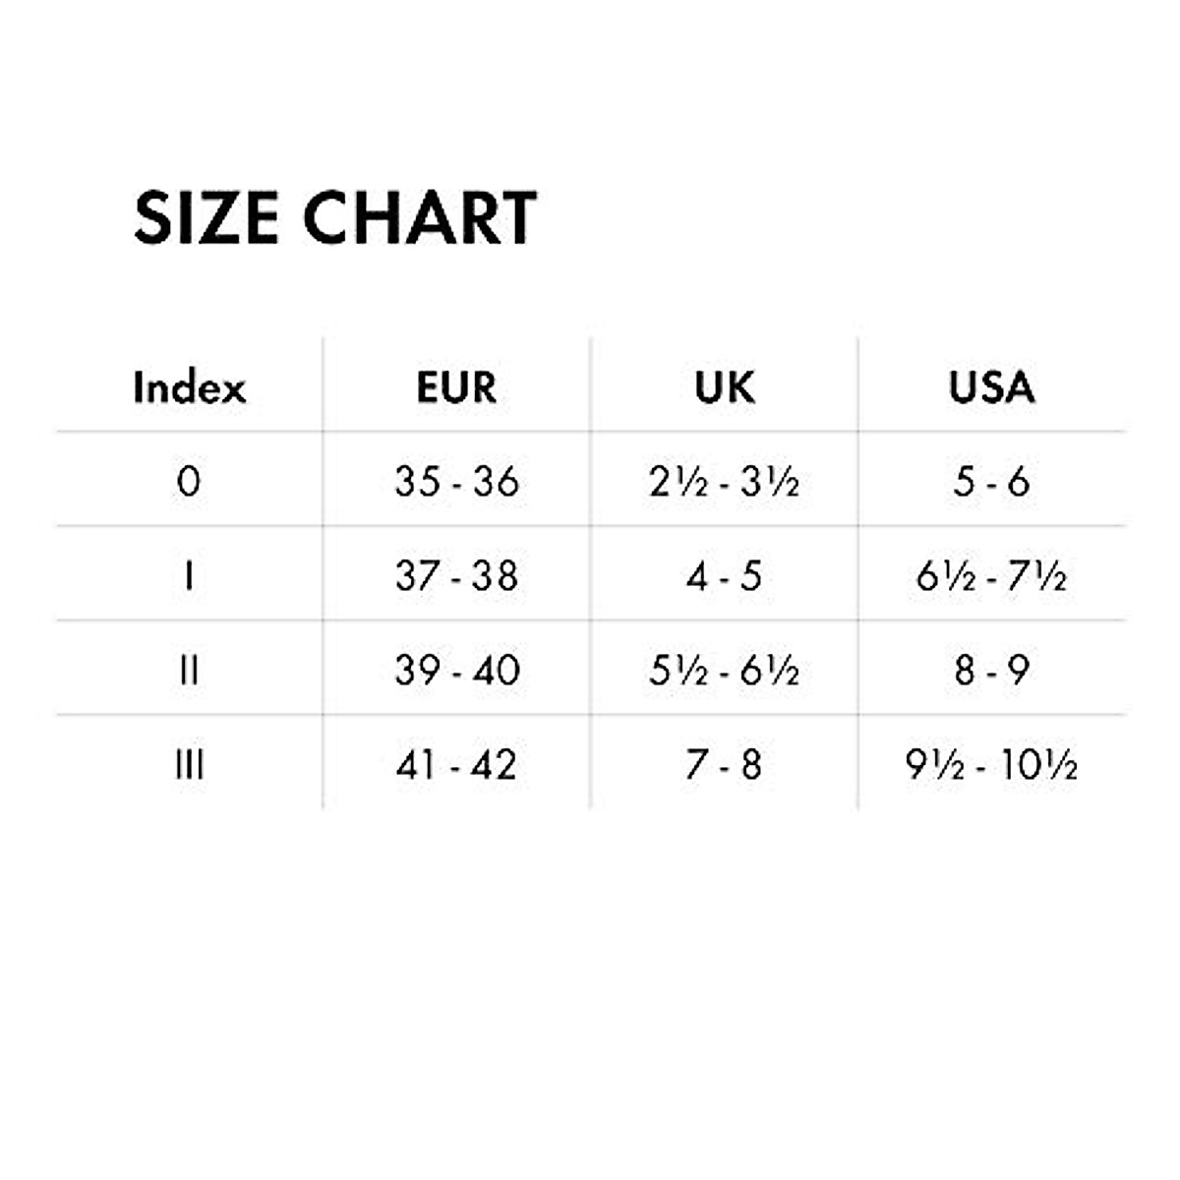The width and height of the screenshot is (1180, 1180).
Task: Click EUR size 35 - 36 cell
Action: click(x=456, y=481)
